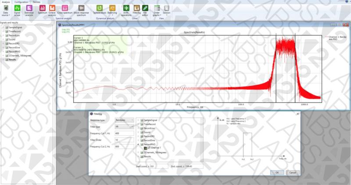Click the Filter Order input field
Viewport: 351px width, 185px height.
tap(124, 140)
